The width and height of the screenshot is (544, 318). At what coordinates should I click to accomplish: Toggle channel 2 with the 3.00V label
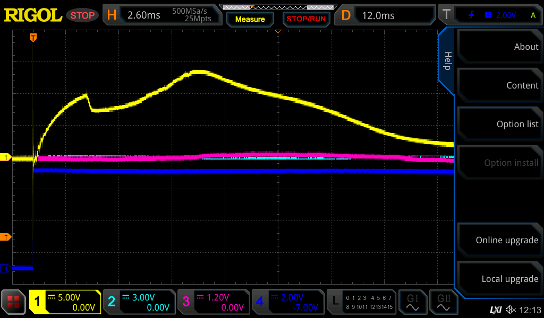click(x=139, y=302)
